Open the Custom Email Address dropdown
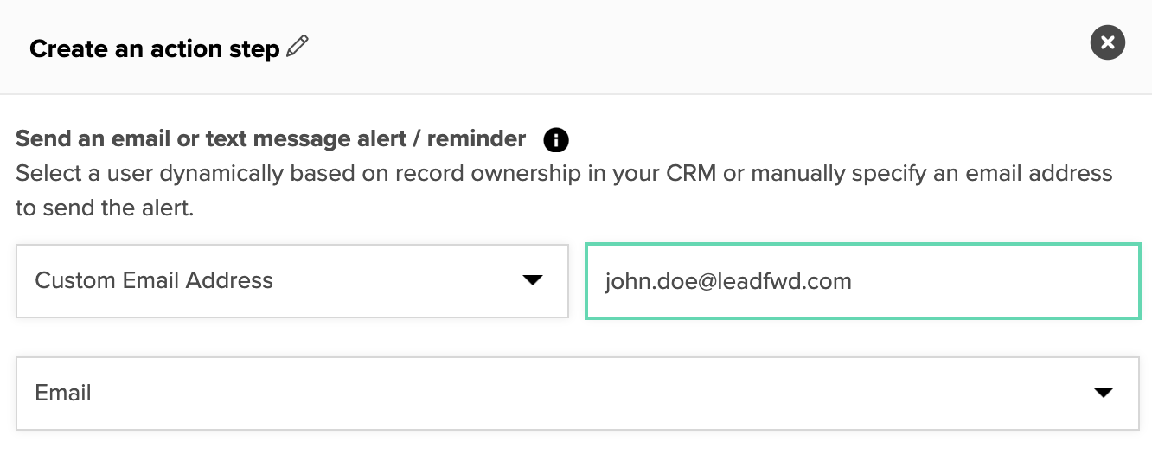1152x474 pixels. tap(292, 281)
